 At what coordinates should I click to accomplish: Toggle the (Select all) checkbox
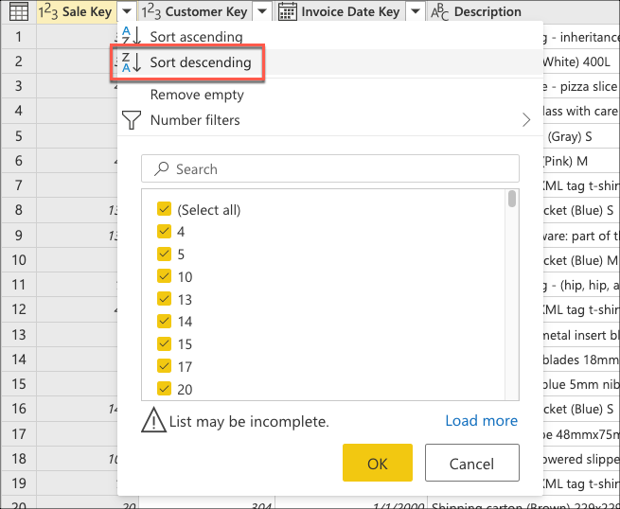click(164, 209)
